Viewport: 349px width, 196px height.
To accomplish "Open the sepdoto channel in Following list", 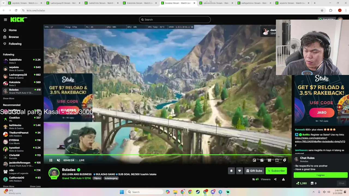I will 22,69.
